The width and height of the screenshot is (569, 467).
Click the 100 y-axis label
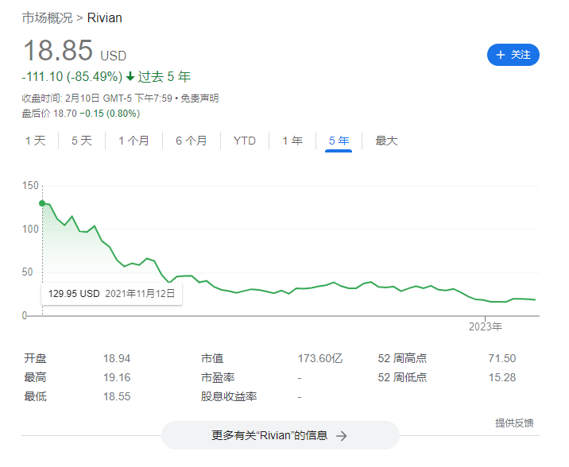coord(30,230)
